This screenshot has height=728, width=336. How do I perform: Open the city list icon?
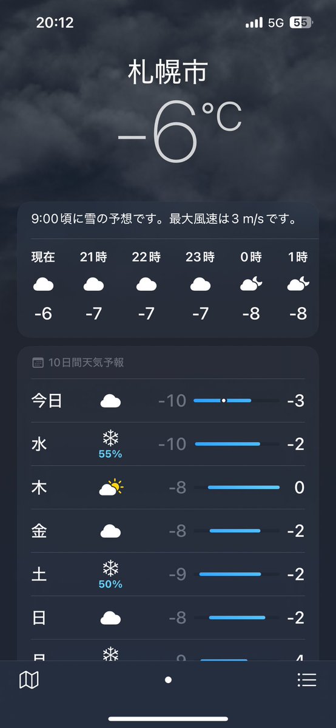307,680
